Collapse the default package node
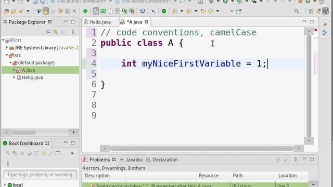 coord(10,62)
